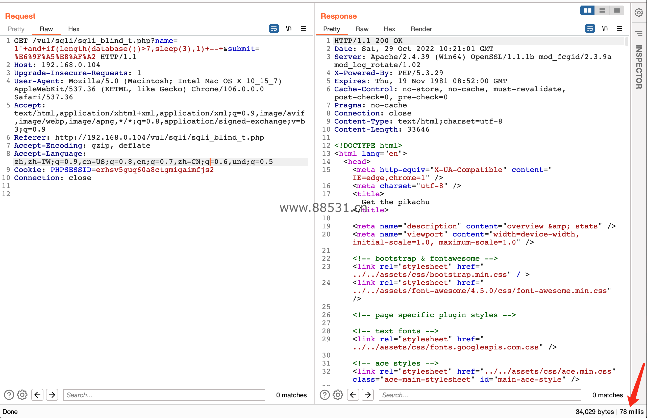Click the Pragma: no-cache response header
Image resolution: width=647 pixels, height=418 pixels.
(x=370, y=105)
